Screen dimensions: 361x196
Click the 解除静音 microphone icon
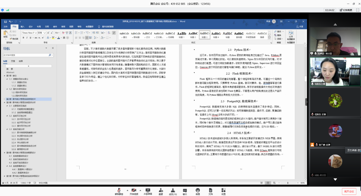[119, 190]
